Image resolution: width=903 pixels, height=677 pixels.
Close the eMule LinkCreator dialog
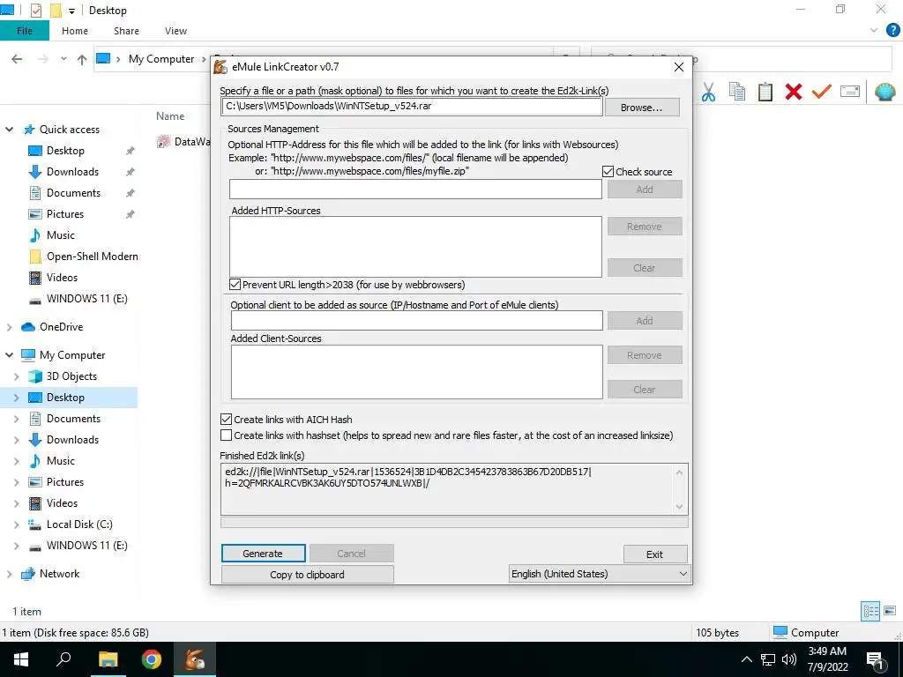pos(679,67)
